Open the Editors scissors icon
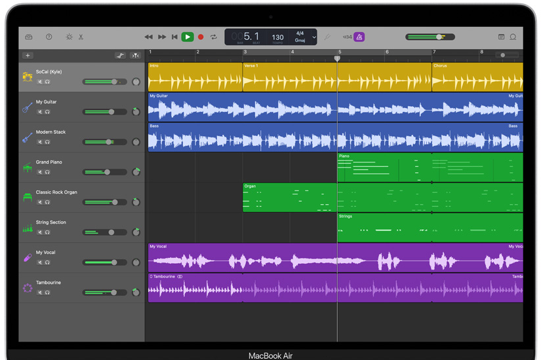This screenshot has height=360, width=541. click(81, 37)
